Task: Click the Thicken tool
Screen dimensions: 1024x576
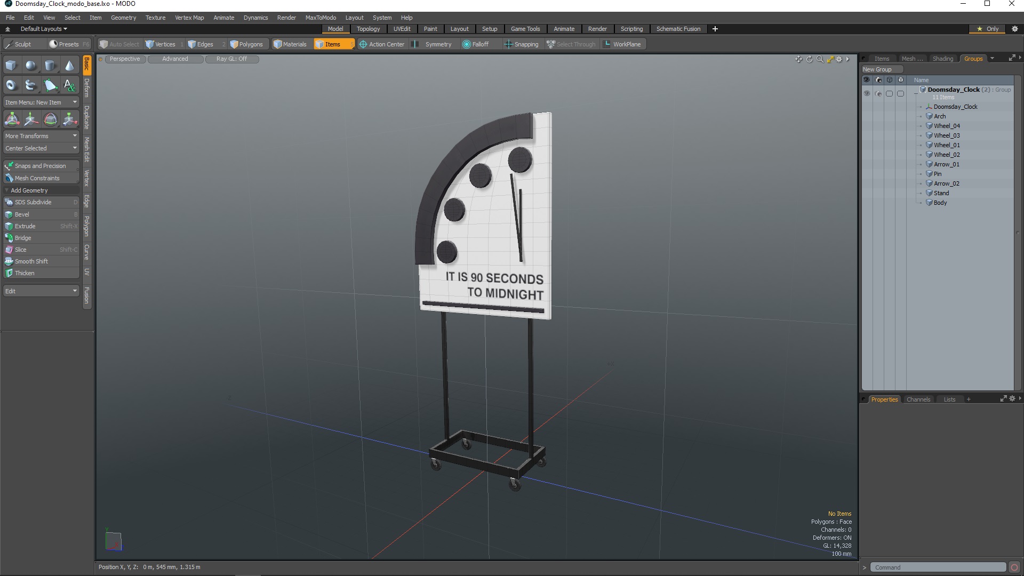Action: 41,273
